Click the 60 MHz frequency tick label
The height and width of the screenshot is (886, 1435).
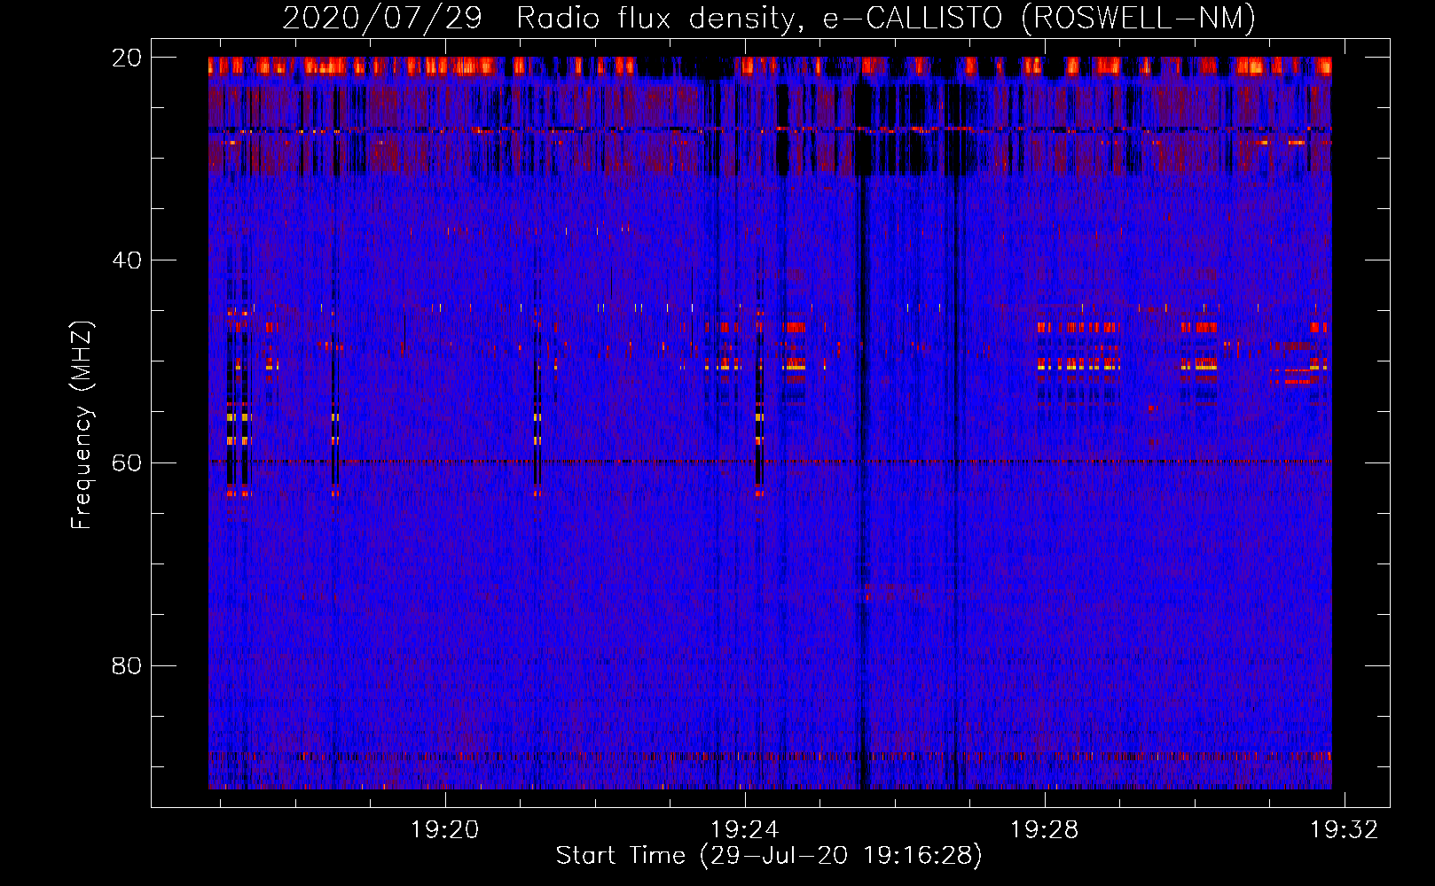click(x=126, y=463)
